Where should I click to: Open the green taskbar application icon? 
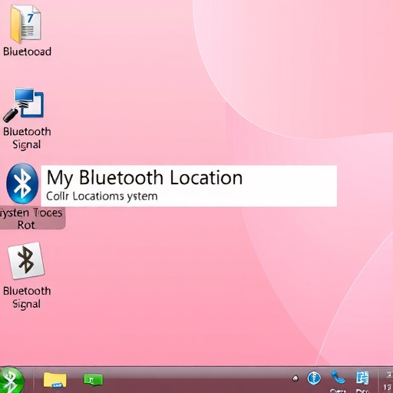pyautogui.click(x=93, y=379)
